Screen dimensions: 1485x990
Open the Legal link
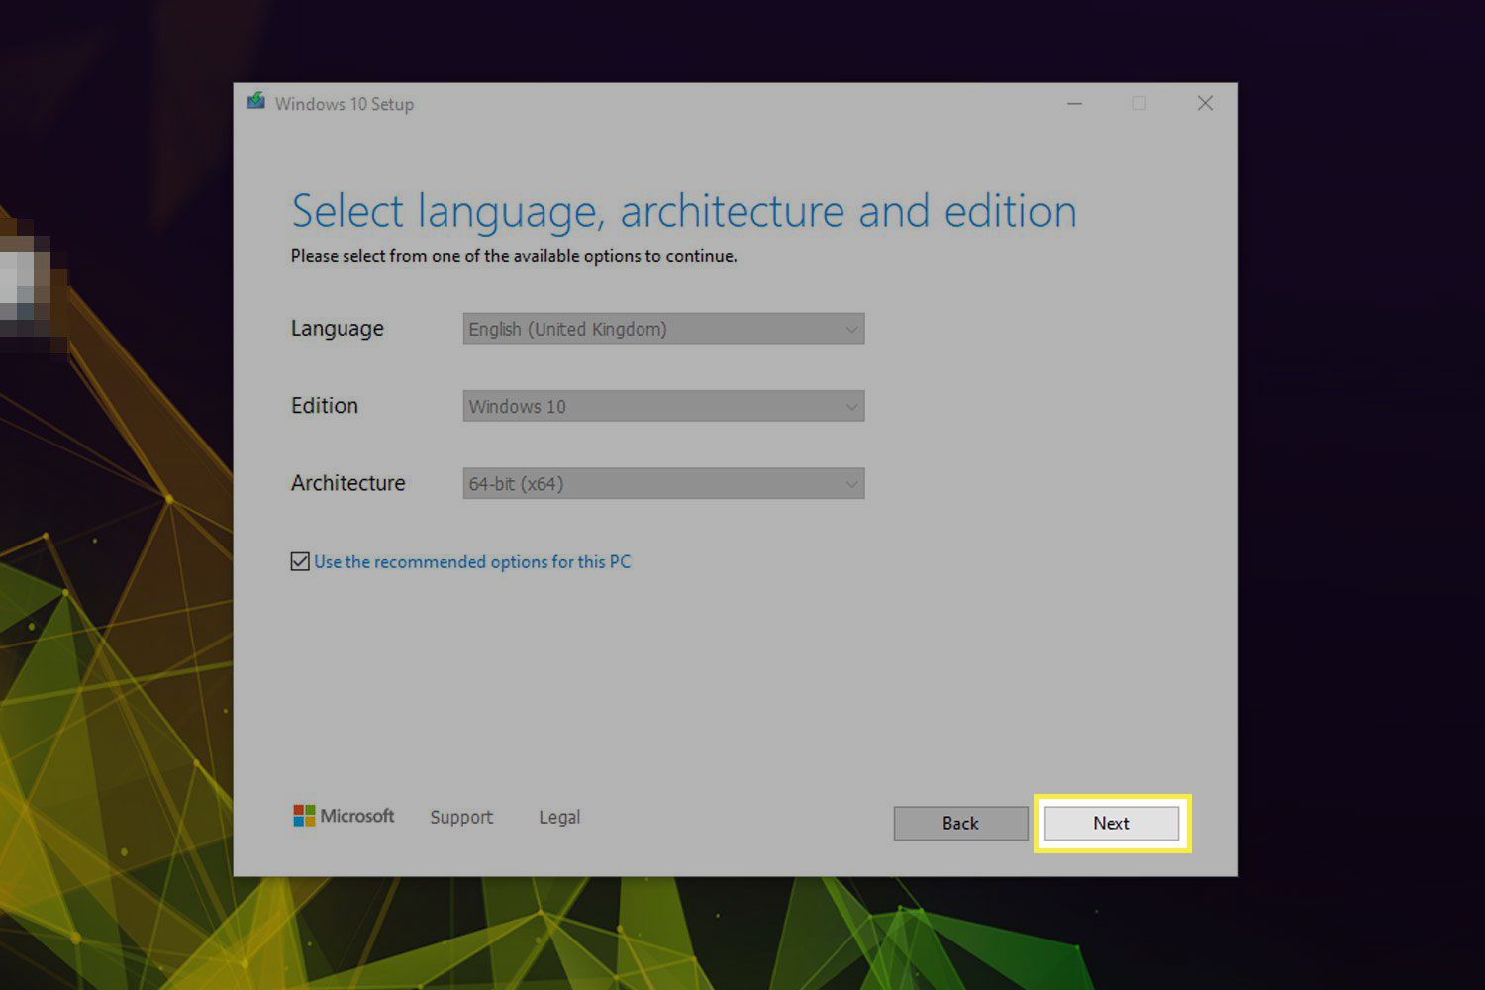pos(559,817)
